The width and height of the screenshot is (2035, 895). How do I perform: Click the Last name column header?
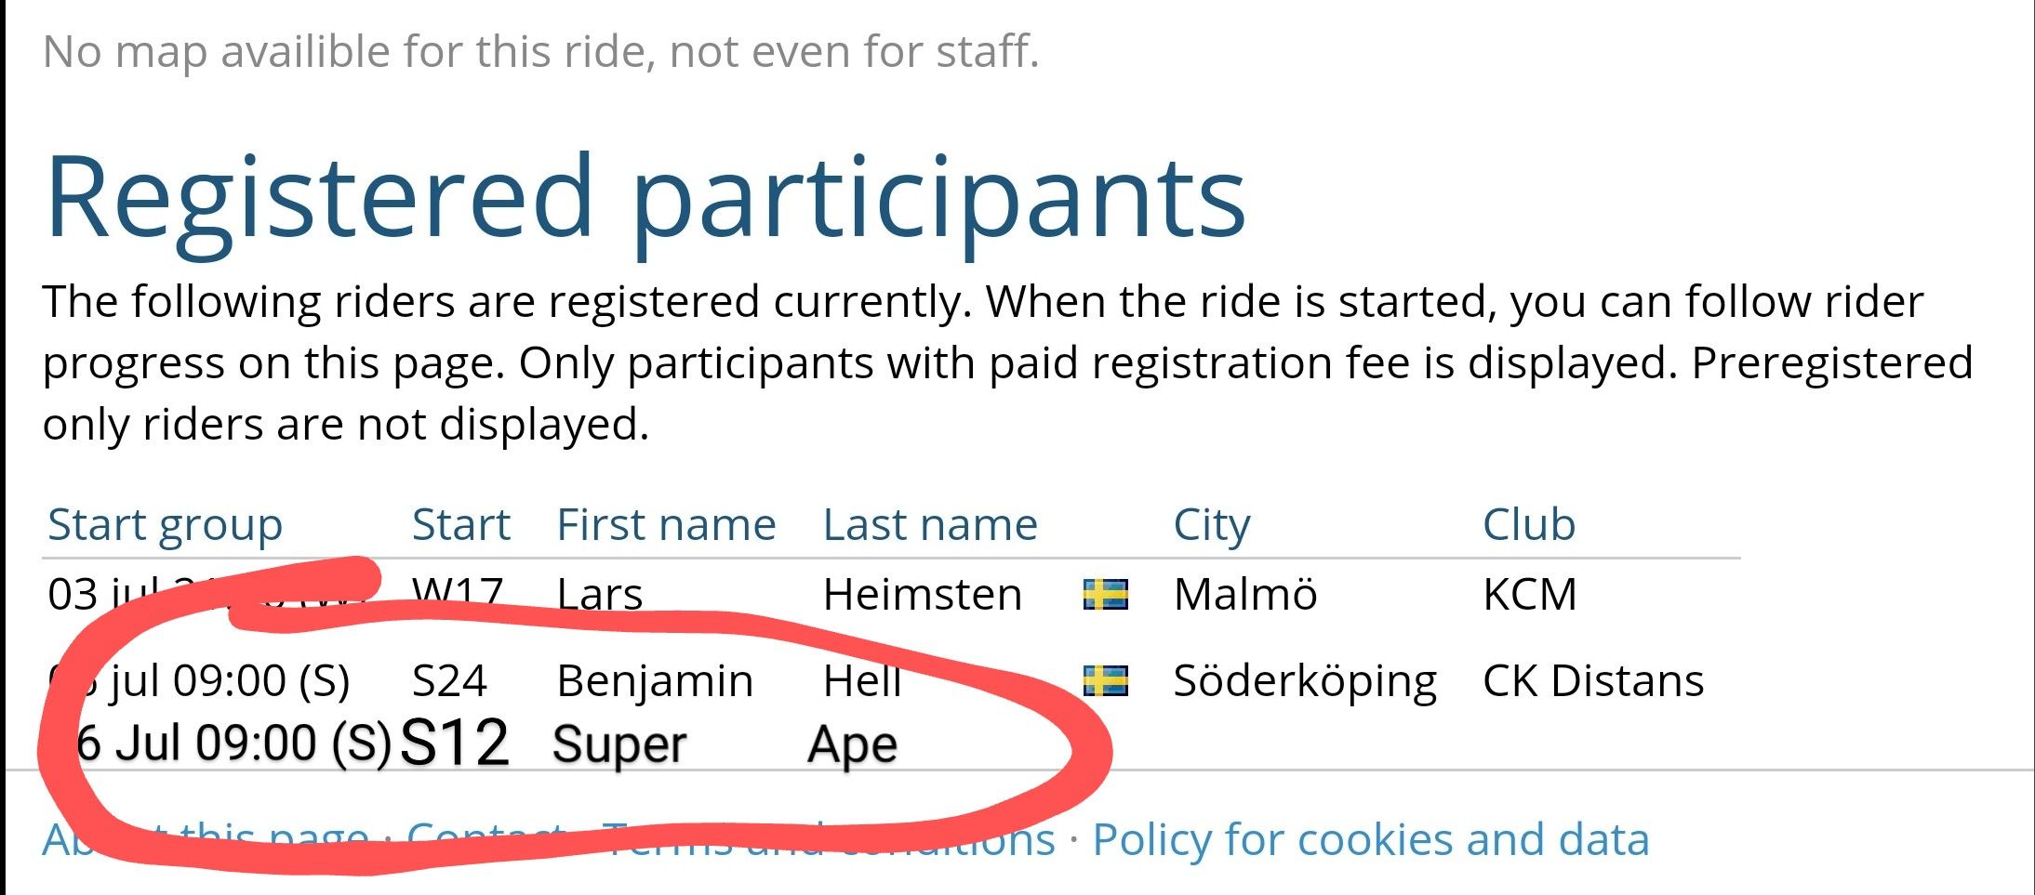pyautogui.click(x=930, y=525)
